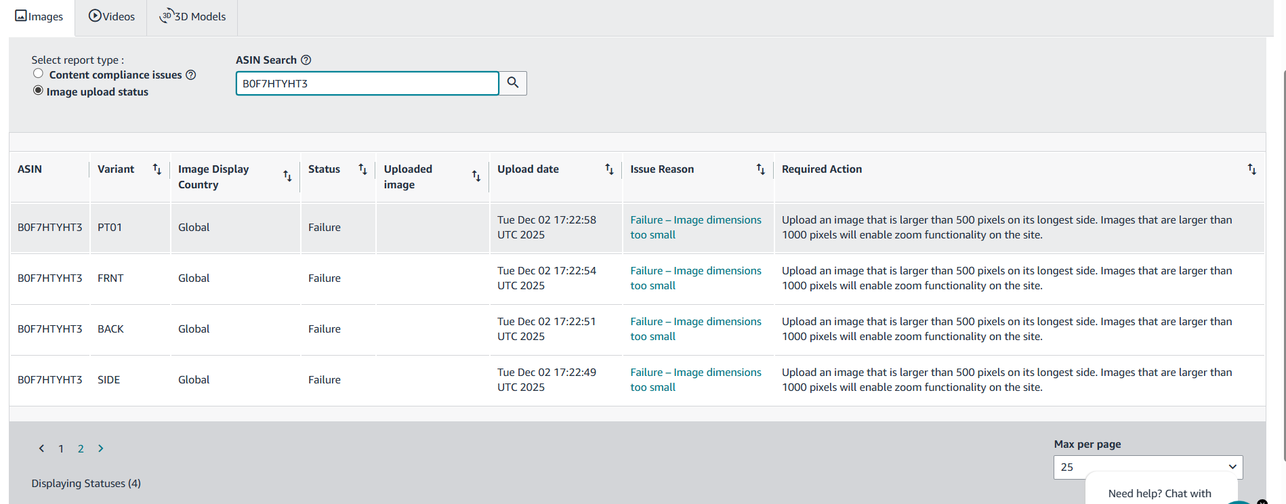The width and height of the screenshot is (1286, 504).
Task: Open Content compliance issues help icon
Action: pos(191,75)
